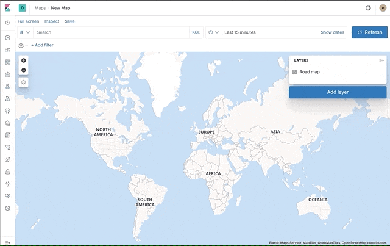Click the LAYERS panel heading

pos(301,60)
